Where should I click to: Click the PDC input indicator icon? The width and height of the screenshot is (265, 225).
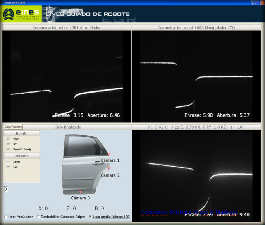click(x=8, y=139)
